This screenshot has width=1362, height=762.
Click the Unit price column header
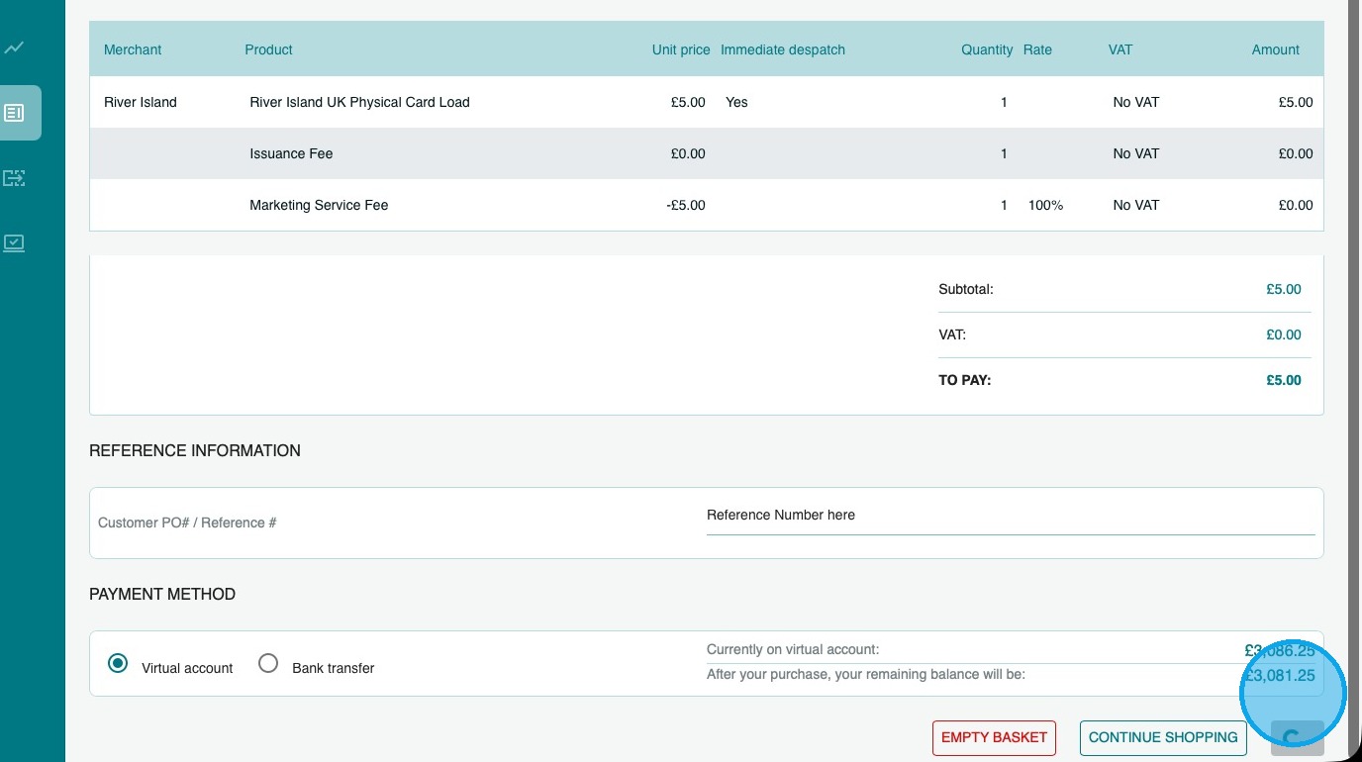[x=681, y=49]
